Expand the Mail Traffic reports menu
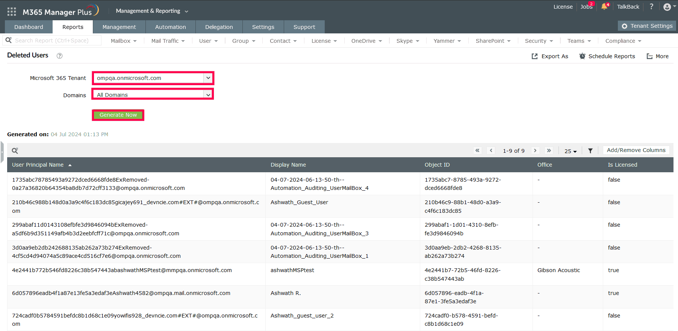 [x=168, y=41]
